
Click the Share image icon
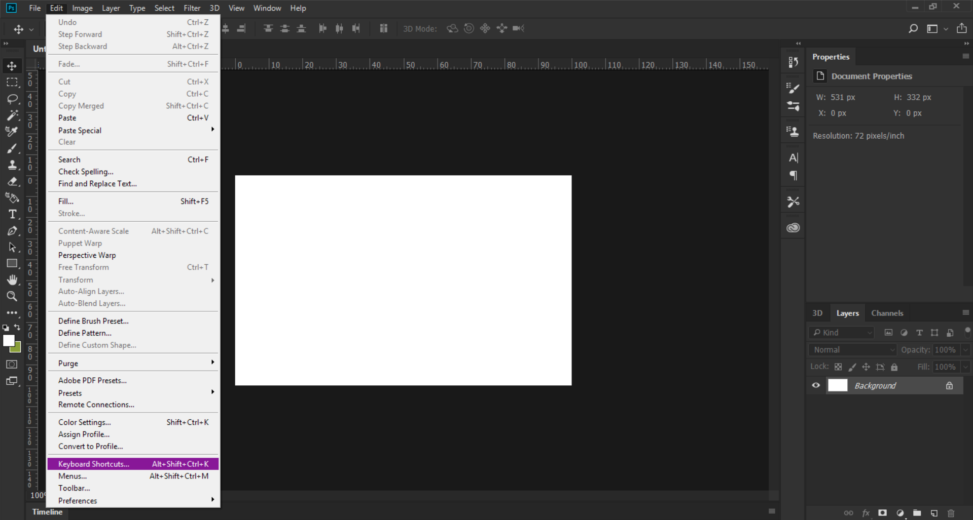(961, 28)
